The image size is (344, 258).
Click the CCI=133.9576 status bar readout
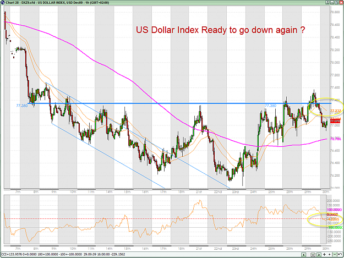pos(12,254)
